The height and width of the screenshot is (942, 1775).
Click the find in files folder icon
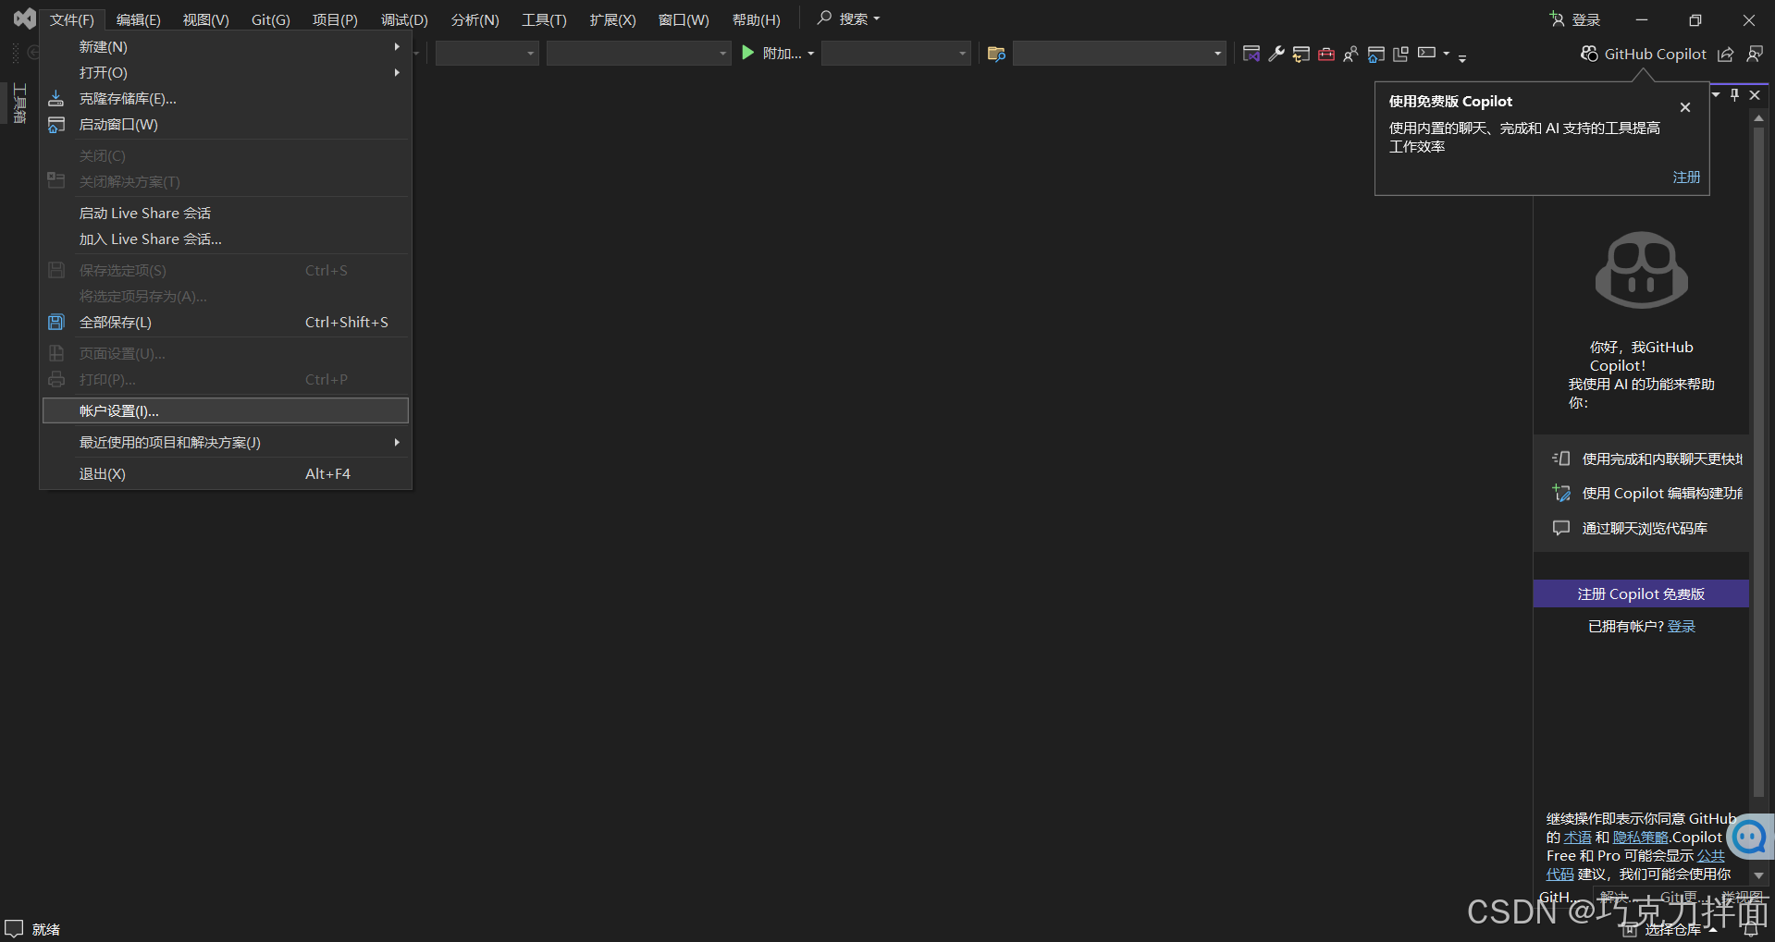[x=996, y=54]
